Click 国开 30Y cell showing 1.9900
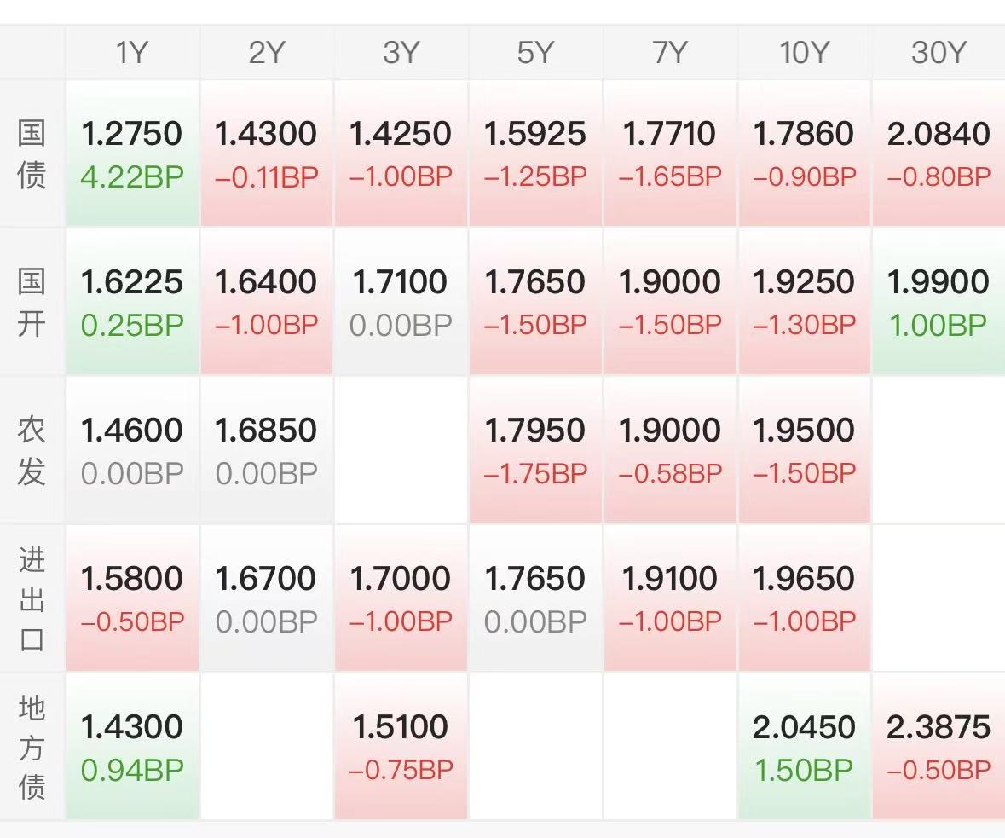 [x=939, y=302]
